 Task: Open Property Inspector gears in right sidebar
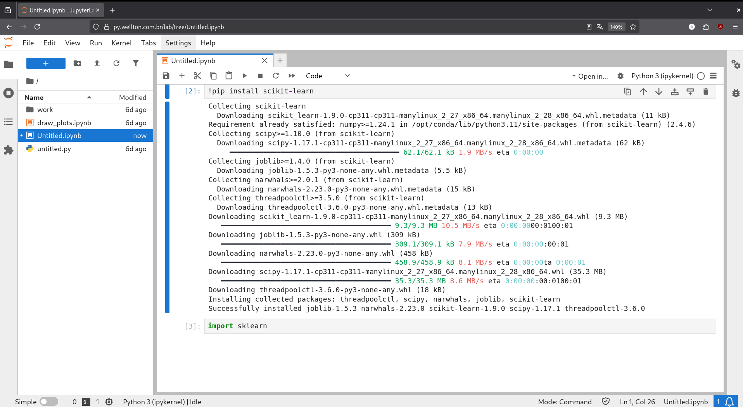point(736,64)
